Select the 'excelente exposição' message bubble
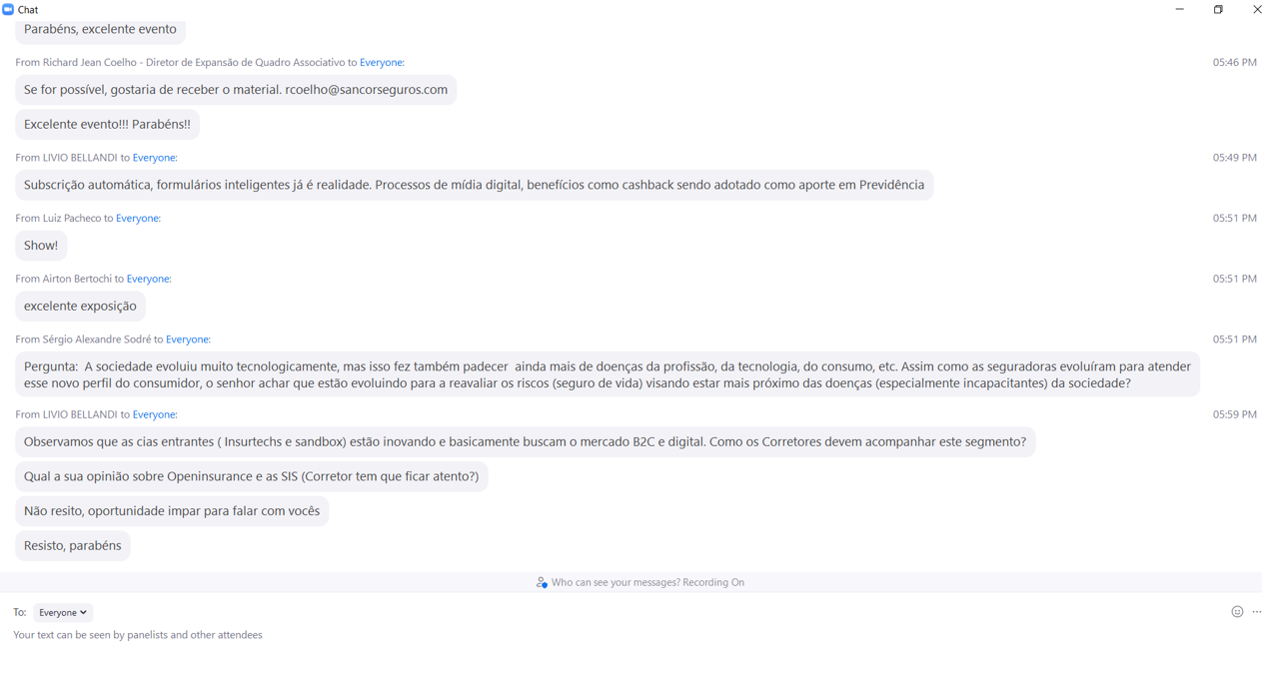Screen dimensions: 1262x677 point(80,307)
